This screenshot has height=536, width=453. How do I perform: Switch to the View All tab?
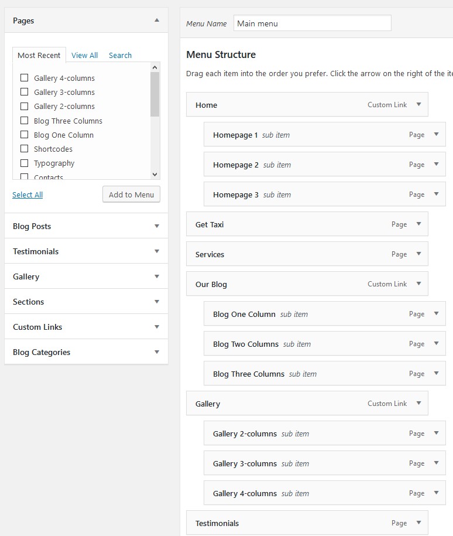(84, 56)
